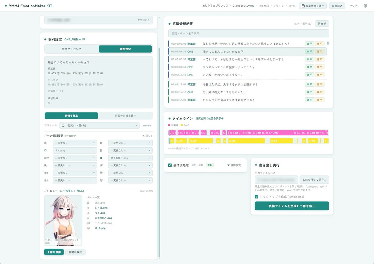The width and height of the screenshot is (374, 264).
Task: Focus the 台詞・キャラ名で検索 search field
Action: pyautogui.click(x=248, y=33)
